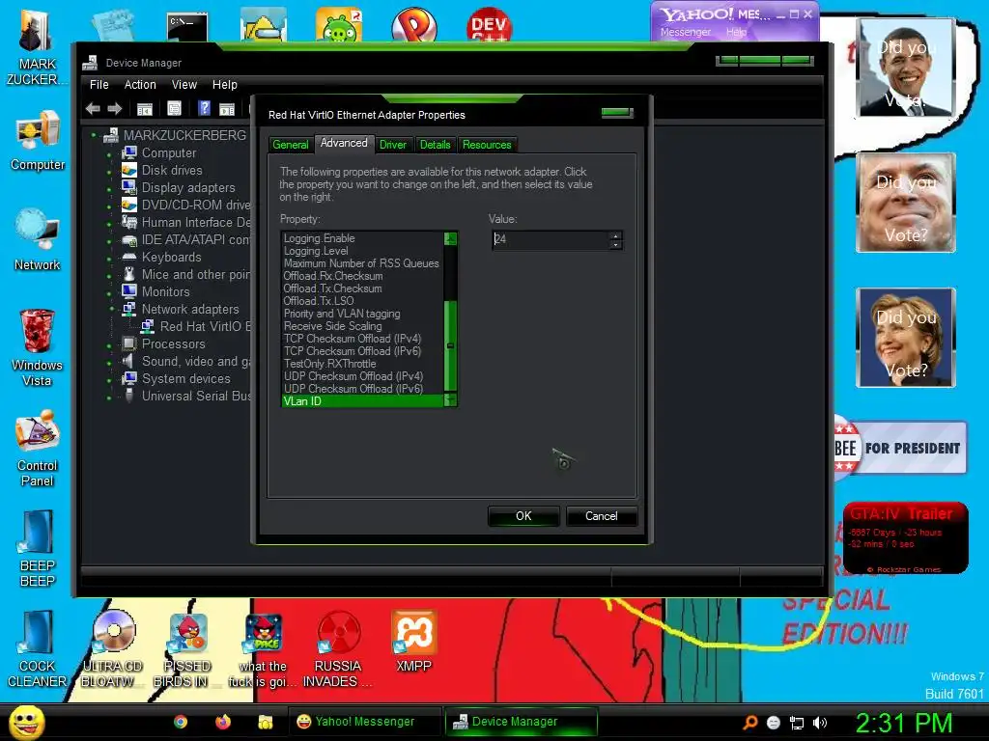This screenshot has width=989, height=741.
Task: Open the Computer desktop icon
Action: (x=38, y=140)
